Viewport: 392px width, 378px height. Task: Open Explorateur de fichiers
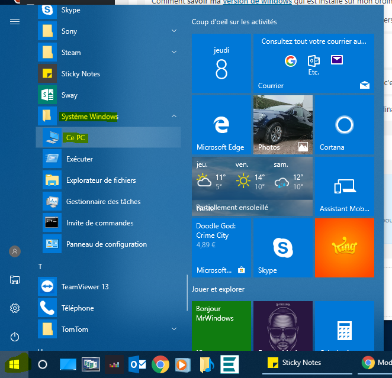pyautogui.click(x=108, y=180)
